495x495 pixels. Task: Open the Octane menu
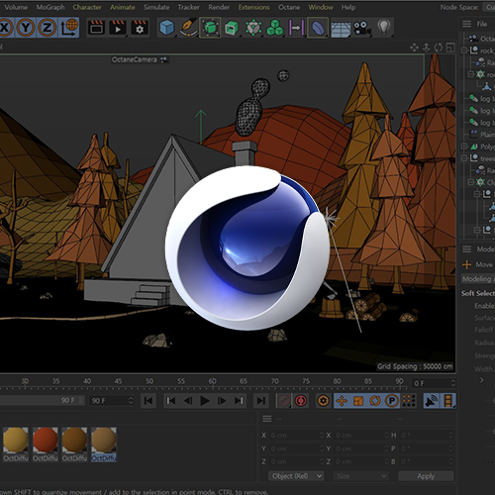click(289, 7)
